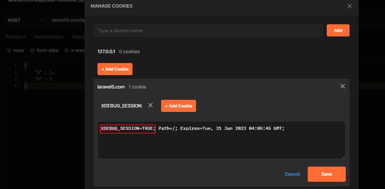Select the x-www body type radio
The width and height of the screenshot is (385, 189).
click(x=67, y=50)
